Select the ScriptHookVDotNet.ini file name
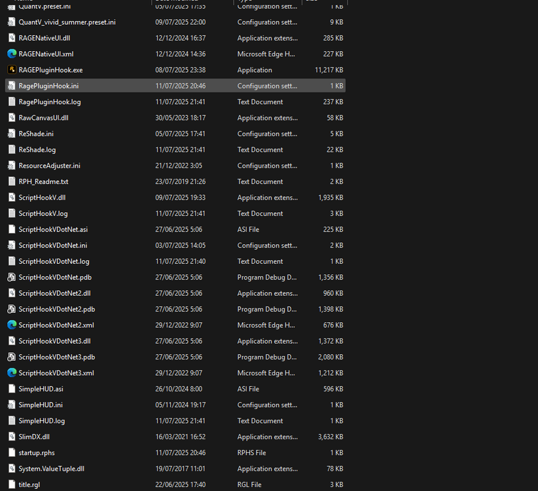The image size is (538, 491). [x=53, y=245]
